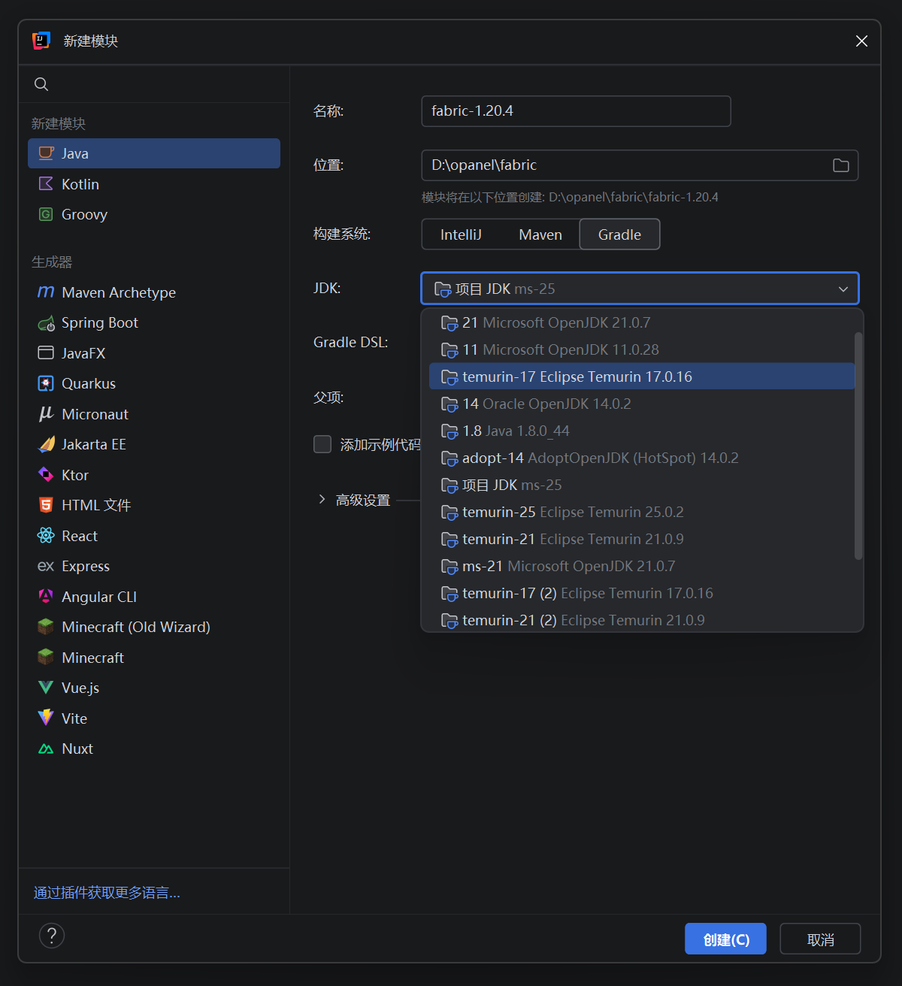Browse location with the folder icon
The image size is (902, 986).
841,165
